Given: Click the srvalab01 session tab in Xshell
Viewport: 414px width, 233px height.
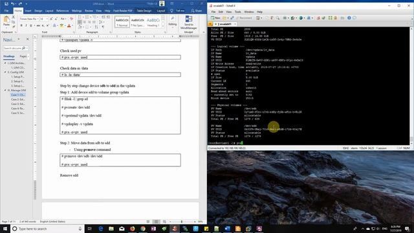Looking at the screenshot, I should (x=224, y=24).
